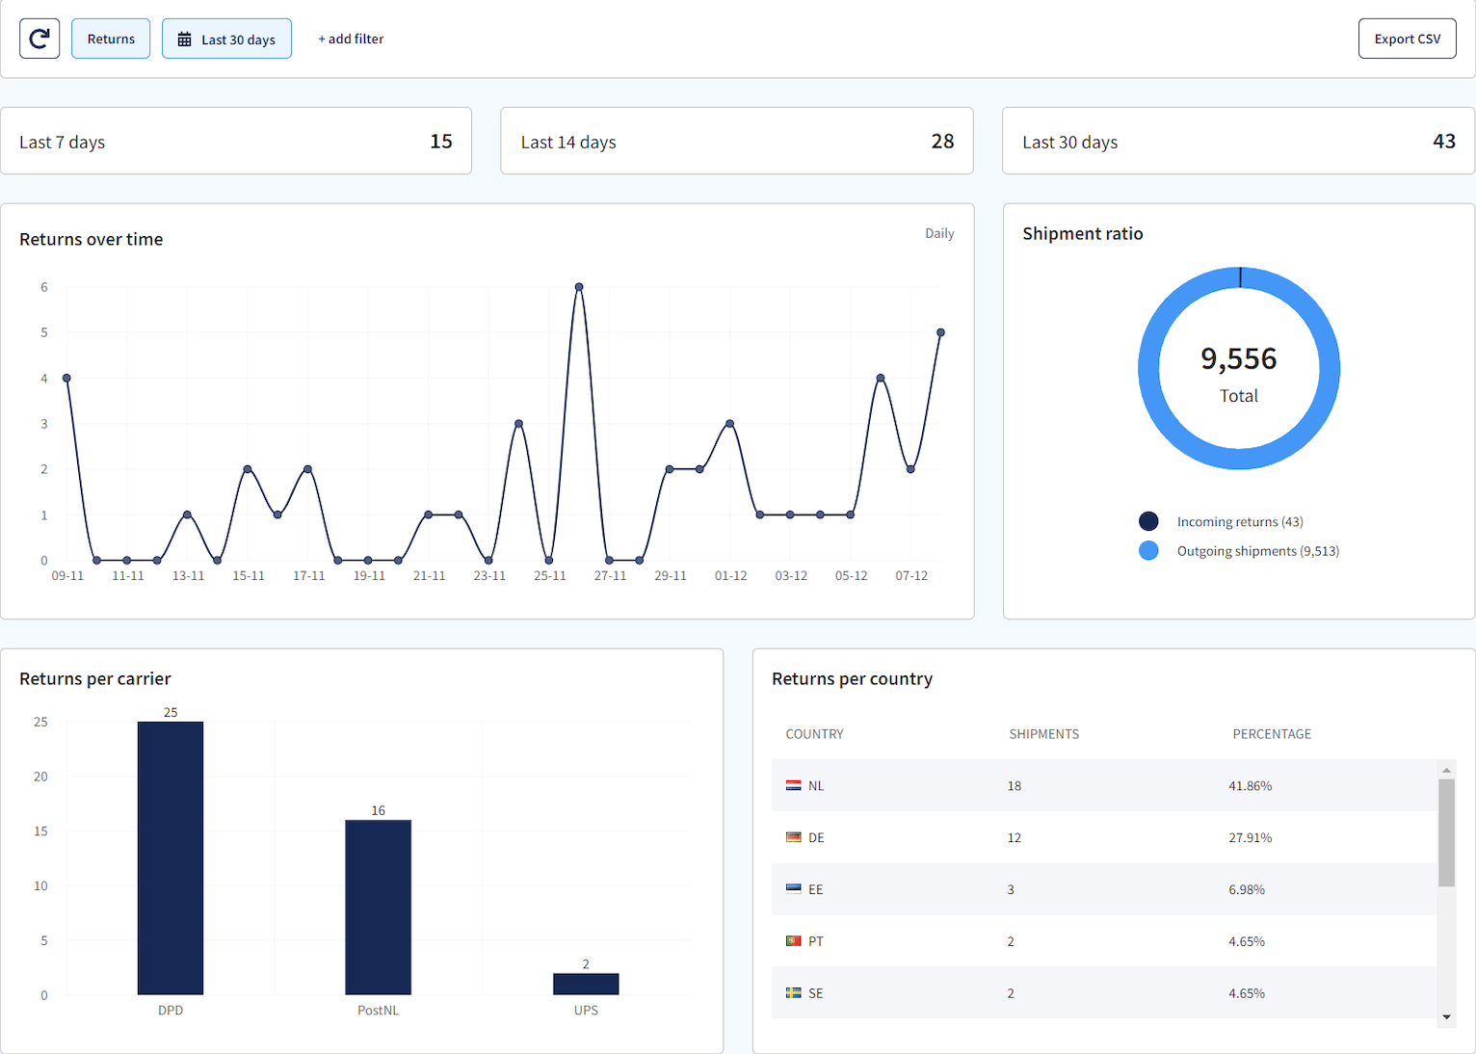The image size is (1476, 1054).
Task: Switch to the Returns tab
Action: coord(110,39)
